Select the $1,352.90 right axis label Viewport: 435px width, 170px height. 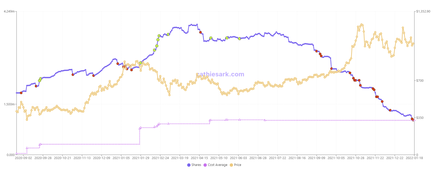(x=423, y=11)
